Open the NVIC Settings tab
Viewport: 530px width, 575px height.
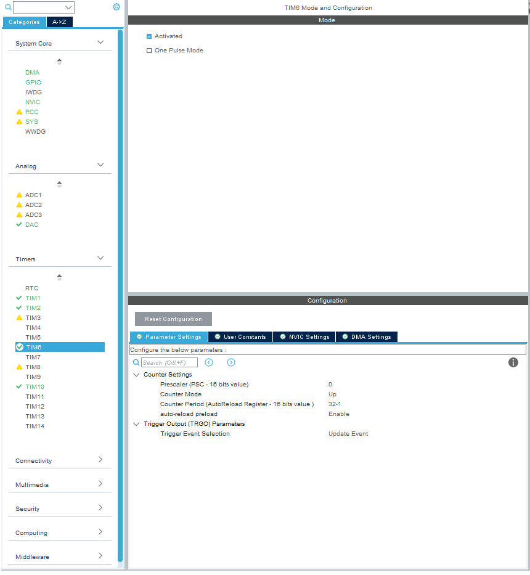pyautogui.click(x=304, y=336)
